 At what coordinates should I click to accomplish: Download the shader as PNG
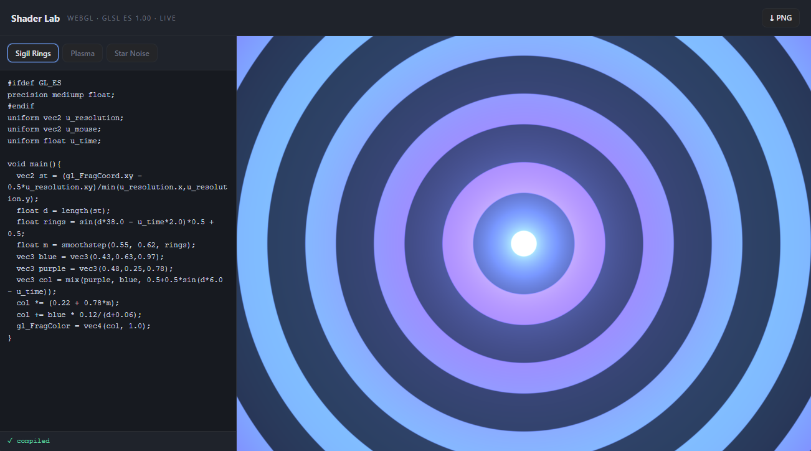(x=780, y=18)
